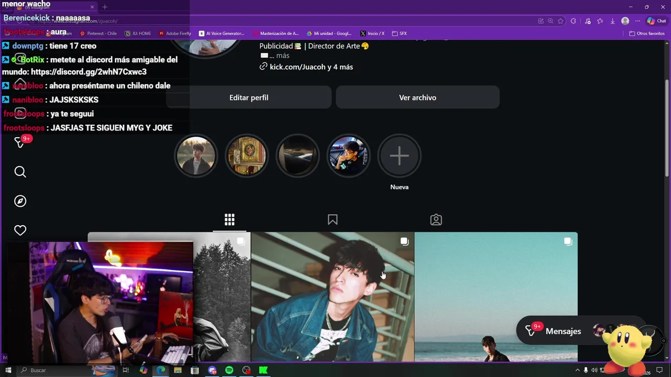Open File Explorer from the taskbar

coord(178,370)
